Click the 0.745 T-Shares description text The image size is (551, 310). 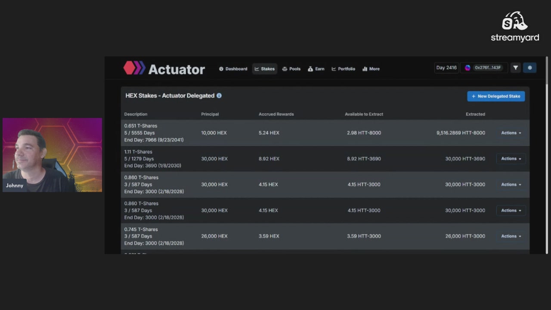point(141,229)
